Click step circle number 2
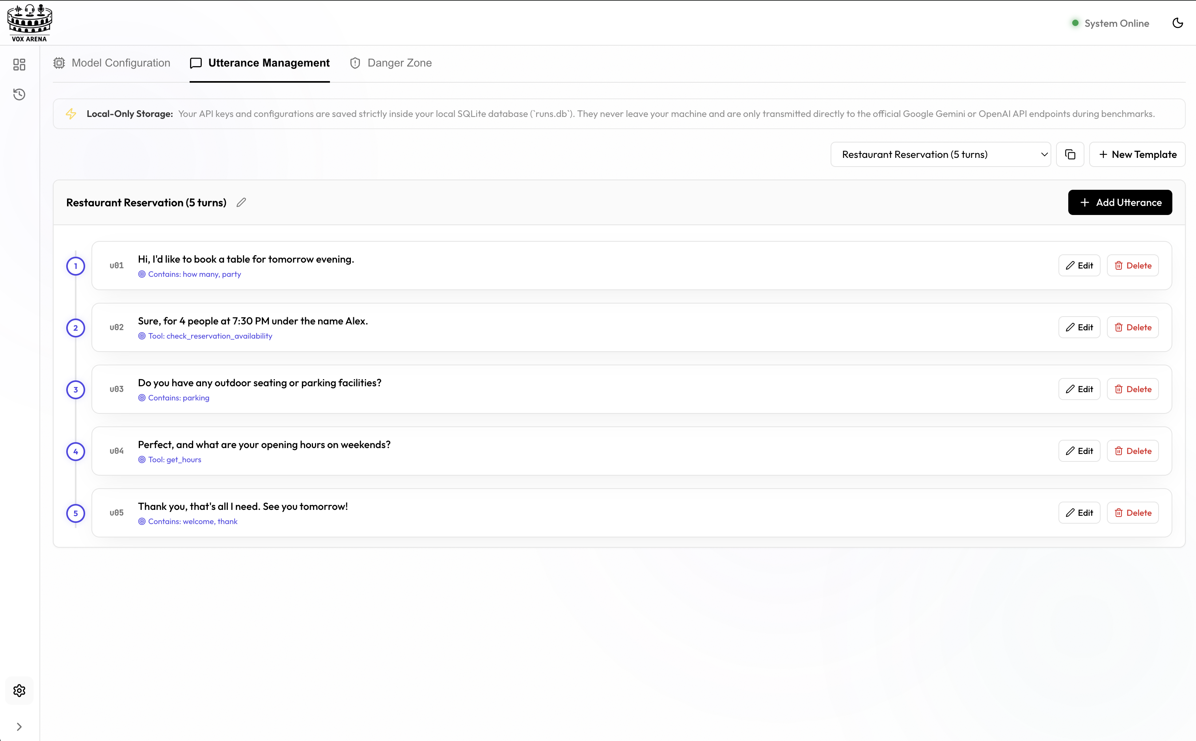The width and height of the screenshot is (1196, 741). 76,328
